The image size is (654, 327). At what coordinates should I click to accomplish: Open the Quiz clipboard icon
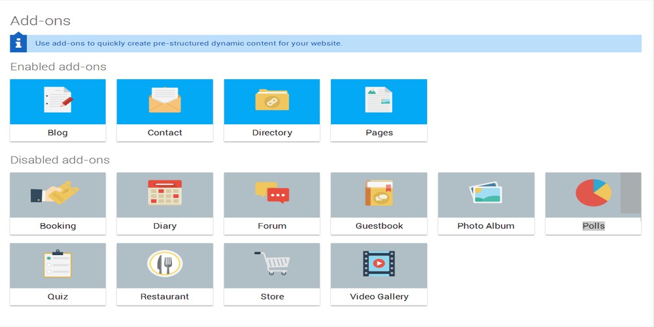point(58,264)
